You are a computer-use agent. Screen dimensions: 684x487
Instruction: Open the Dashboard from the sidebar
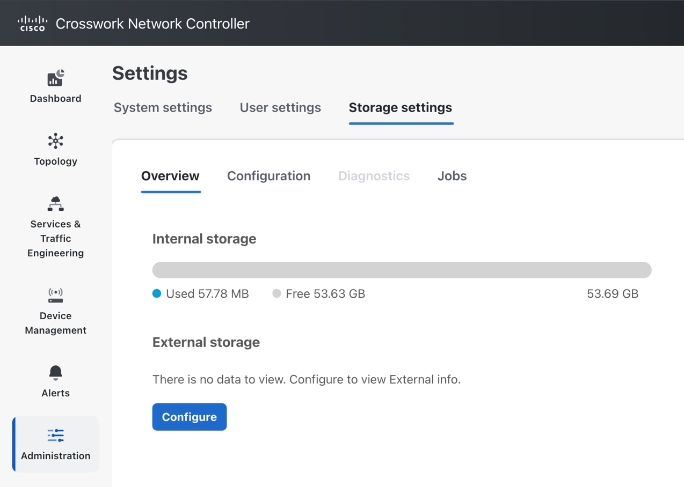[x=55, y=86]
